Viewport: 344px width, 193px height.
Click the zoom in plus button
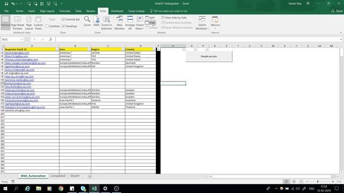pos(333,182)
